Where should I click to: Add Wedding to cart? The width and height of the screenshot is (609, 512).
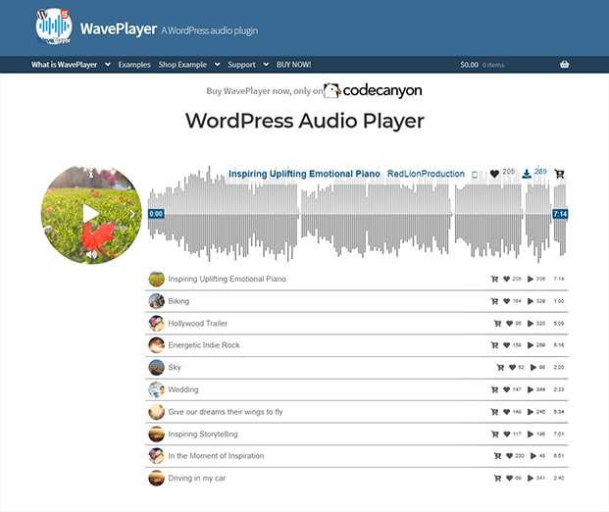pos(494,389)
